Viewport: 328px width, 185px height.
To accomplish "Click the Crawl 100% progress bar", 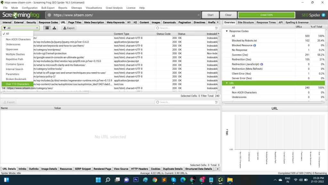I will tap(266, 15).
